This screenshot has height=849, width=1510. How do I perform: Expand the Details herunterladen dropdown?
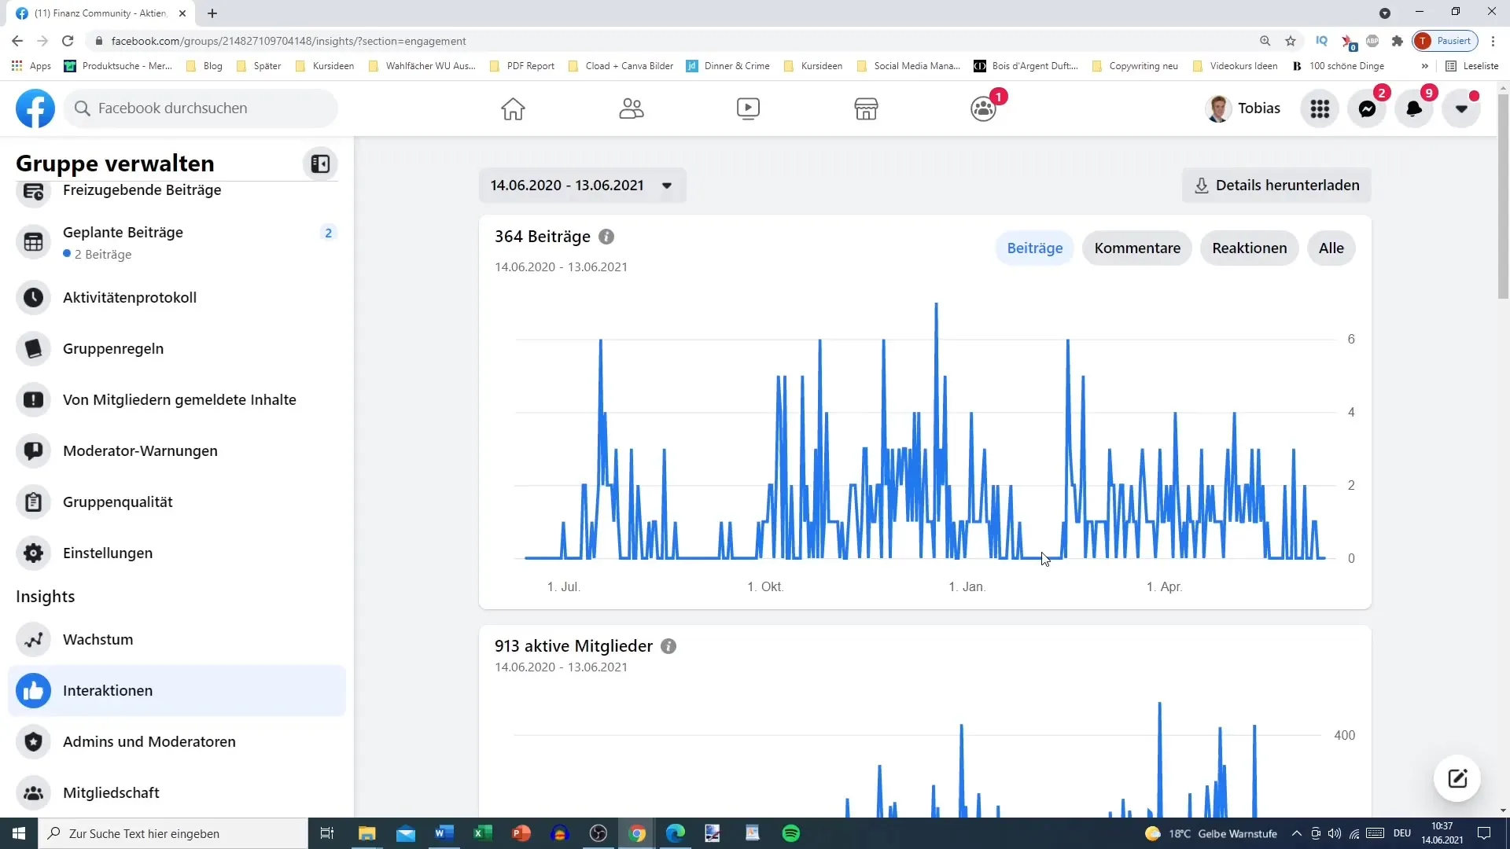1276,185
